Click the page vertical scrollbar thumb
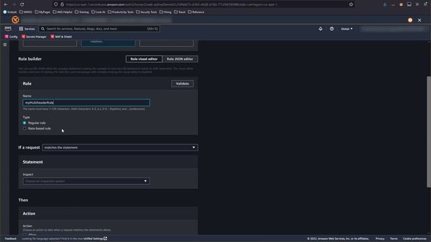Viewport: 431px width, 242px height. coord(428,132)
